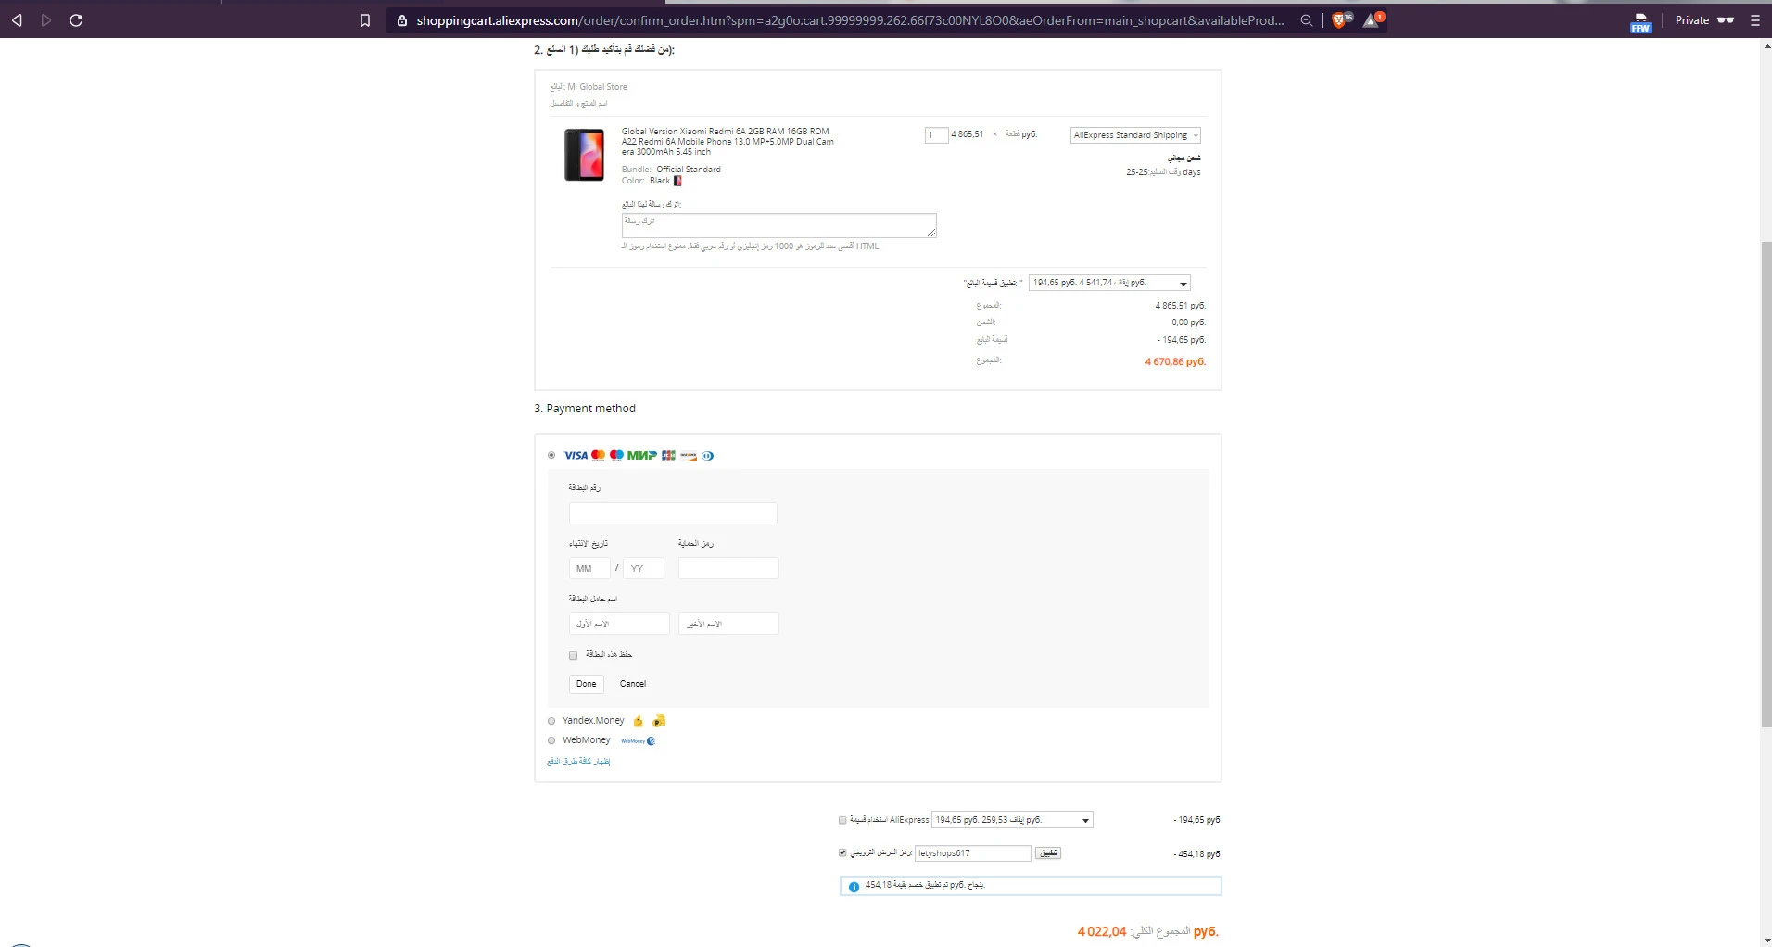The width and height of the screenshot is (1772, 947).
Task: Click the order subtotal 4 670,86 руб.
Action: tap(1175, 362)
